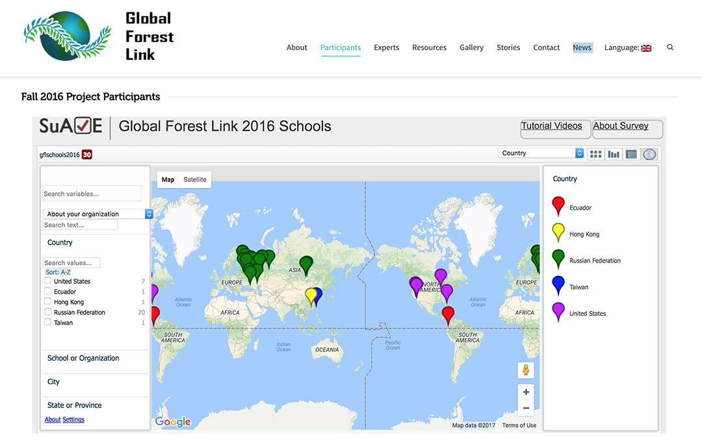Toggle the Sort: A-Z order
The image size is (702, 440).
point(58,272)
